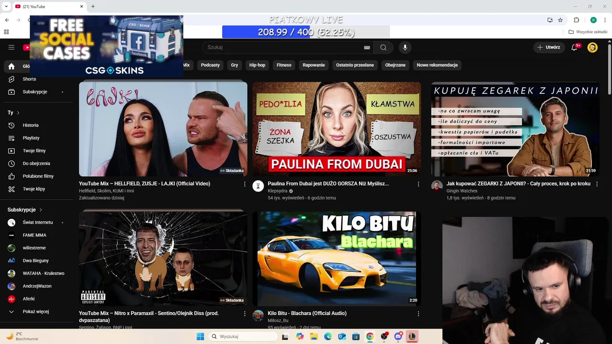Click the install app icon in address bar
This screenshot has height=344, width=612.
pyautogui.click(x=550, y=20)
